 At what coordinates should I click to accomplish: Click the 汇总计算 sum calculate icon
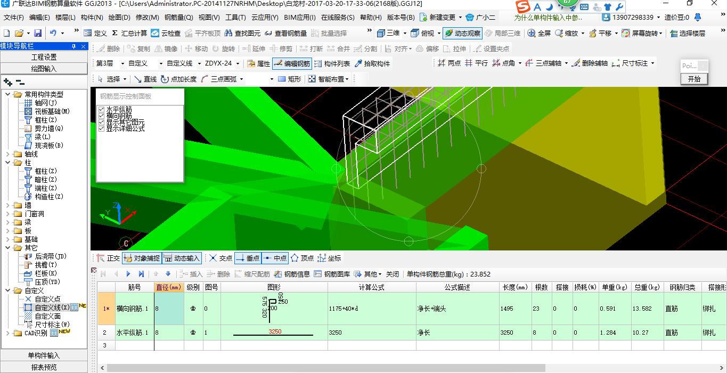pos(116,33)
